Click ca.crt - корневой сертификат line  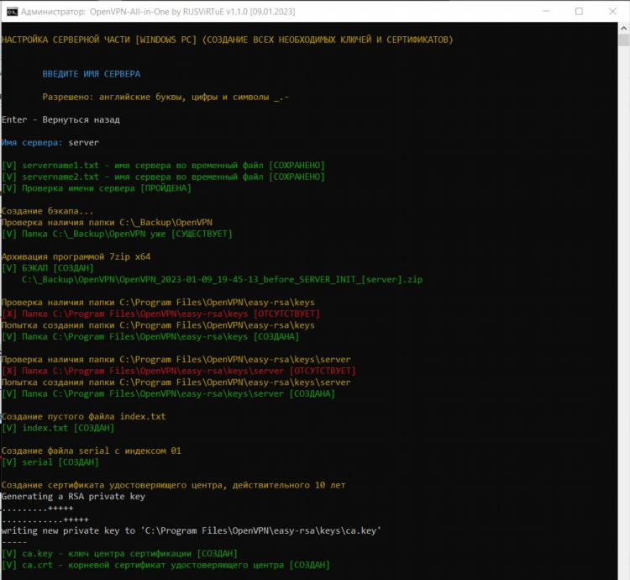tap(166, 565)
